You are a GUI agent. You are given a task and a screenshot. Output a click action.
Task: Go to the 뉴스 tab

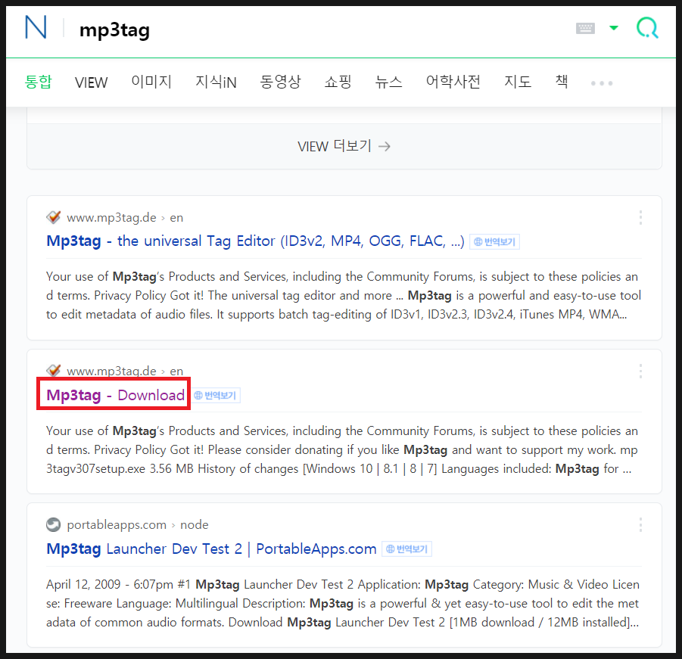point(388,82)
